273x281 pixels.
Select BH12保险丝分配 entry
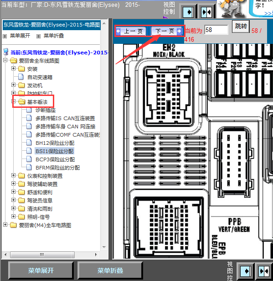click(55, 143)
